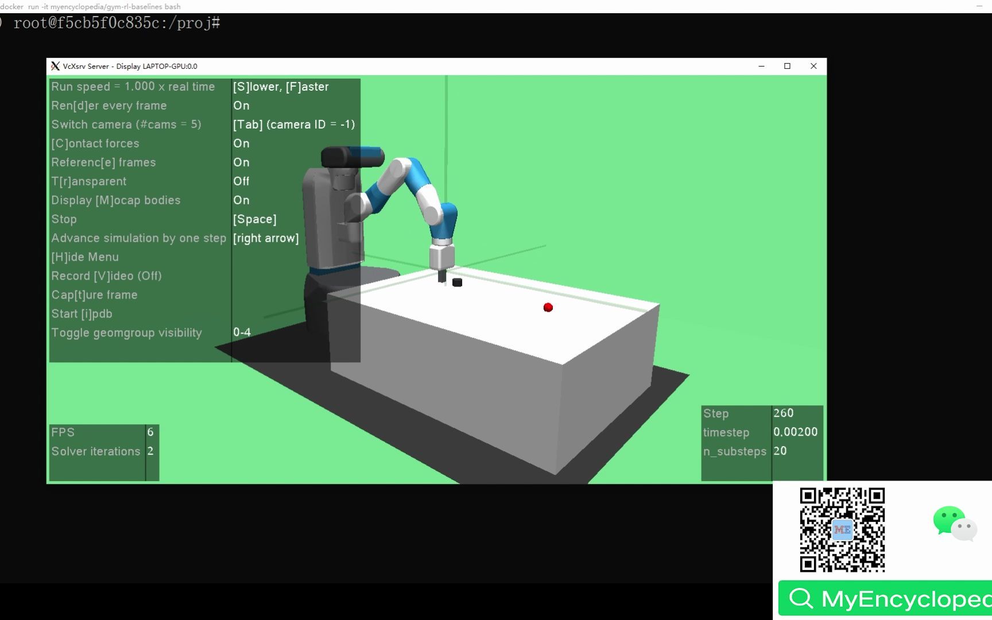Click the Off value beside T[r]ansparent
This screenshot has width=992, height=620.
tap(241, 181)
